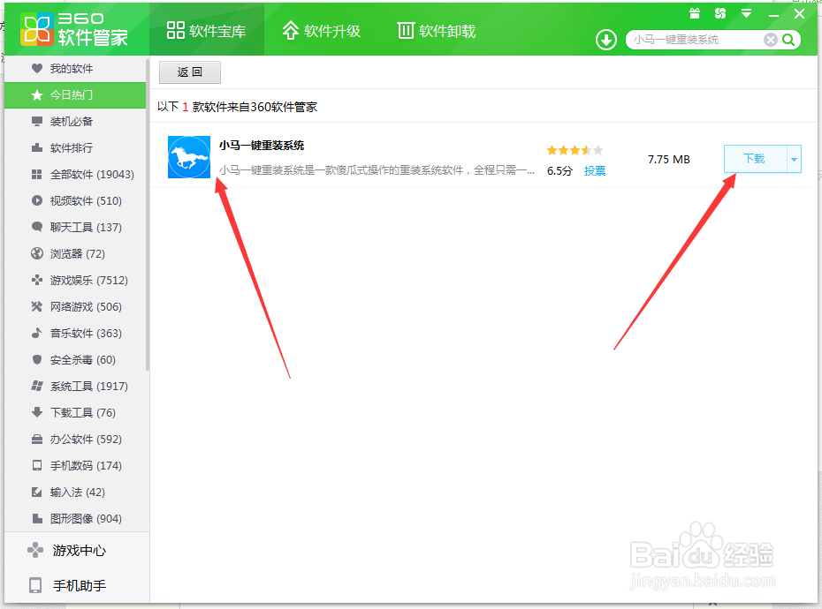Open 软件排行 category
822x609 pixels.
(75, 147)
